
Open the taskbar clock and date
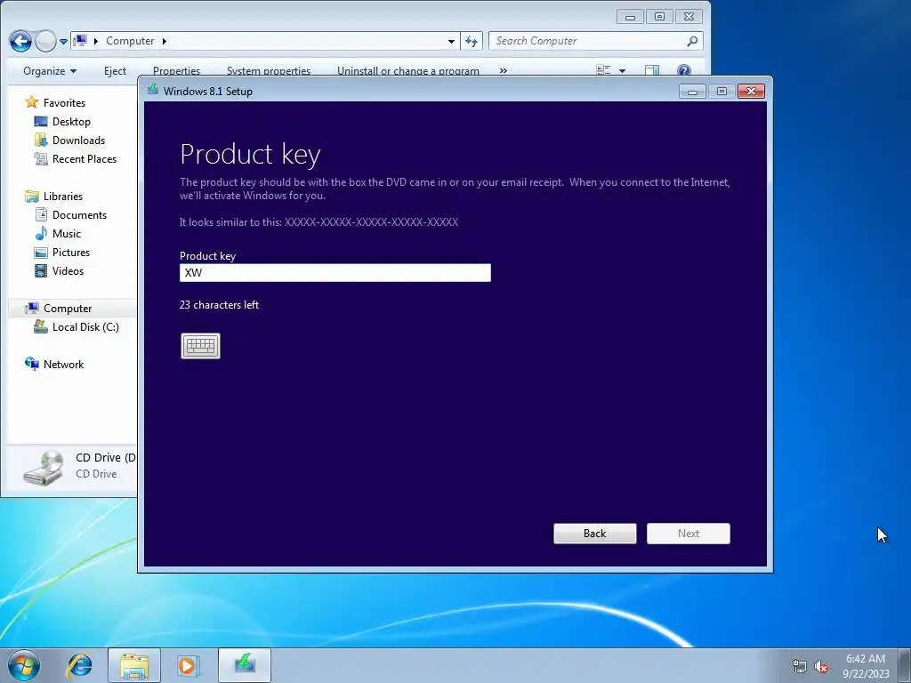pos(866,666)
